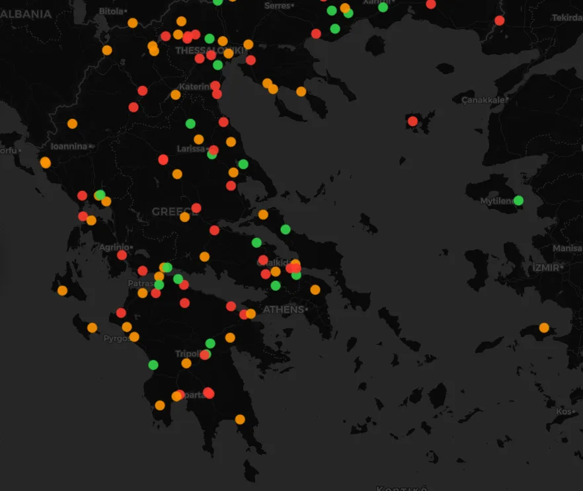Click the orange marker near Bitola label
This screenshot has height=491, width=583.
point(132,22)
